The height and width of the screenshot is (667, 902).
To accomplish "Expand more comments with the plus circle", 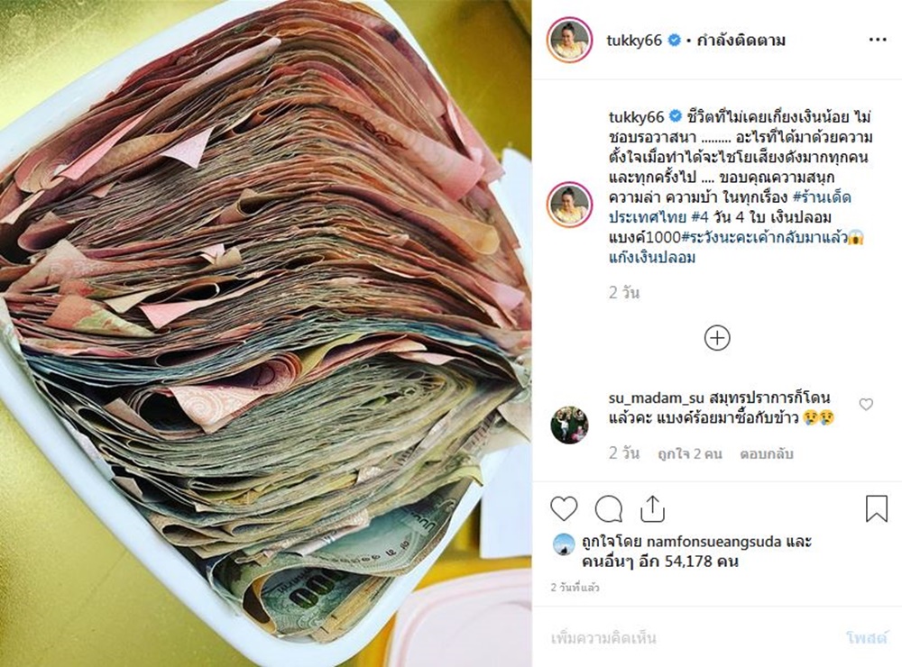I will point(717,337).
